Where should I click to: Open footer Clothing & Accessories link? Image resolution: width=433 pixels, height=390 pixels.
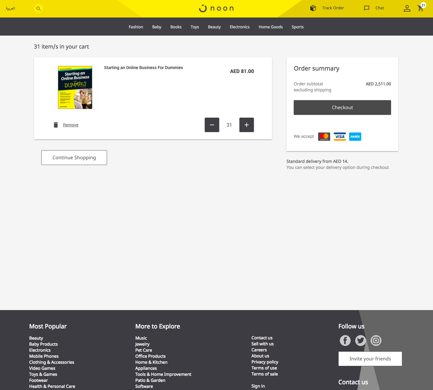pos(52,362)
